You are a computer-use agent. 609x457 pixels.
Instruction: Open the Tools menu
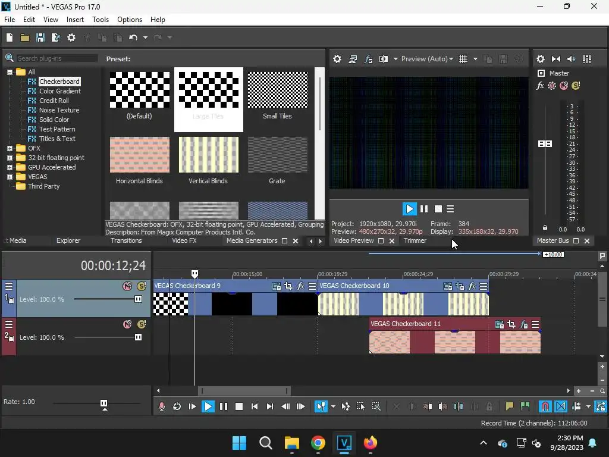100,20
